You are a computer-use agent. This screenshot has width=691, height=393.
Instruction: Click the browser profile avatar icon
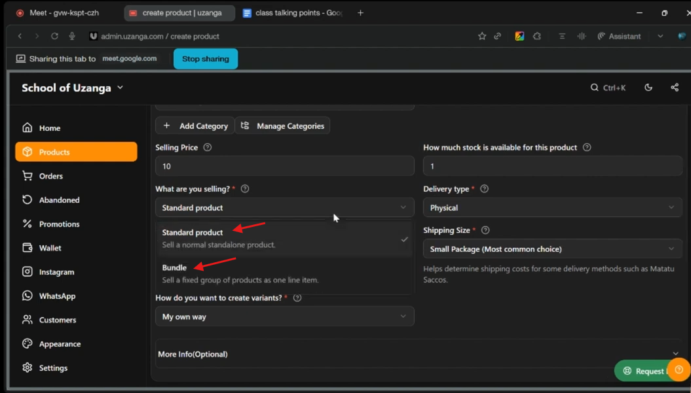tap(682, 36)
